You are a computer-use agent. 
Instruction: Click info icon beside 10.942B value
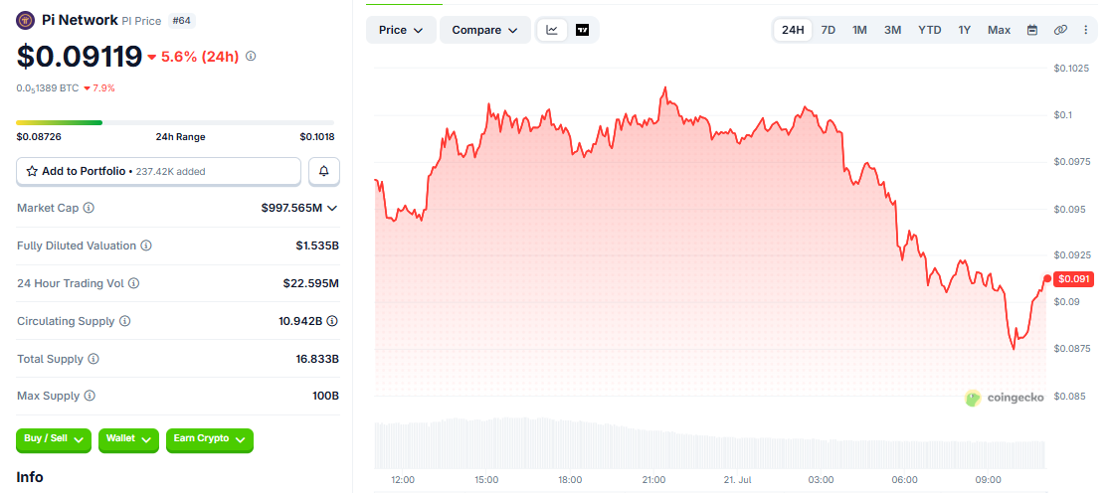[x=332, y=321]
